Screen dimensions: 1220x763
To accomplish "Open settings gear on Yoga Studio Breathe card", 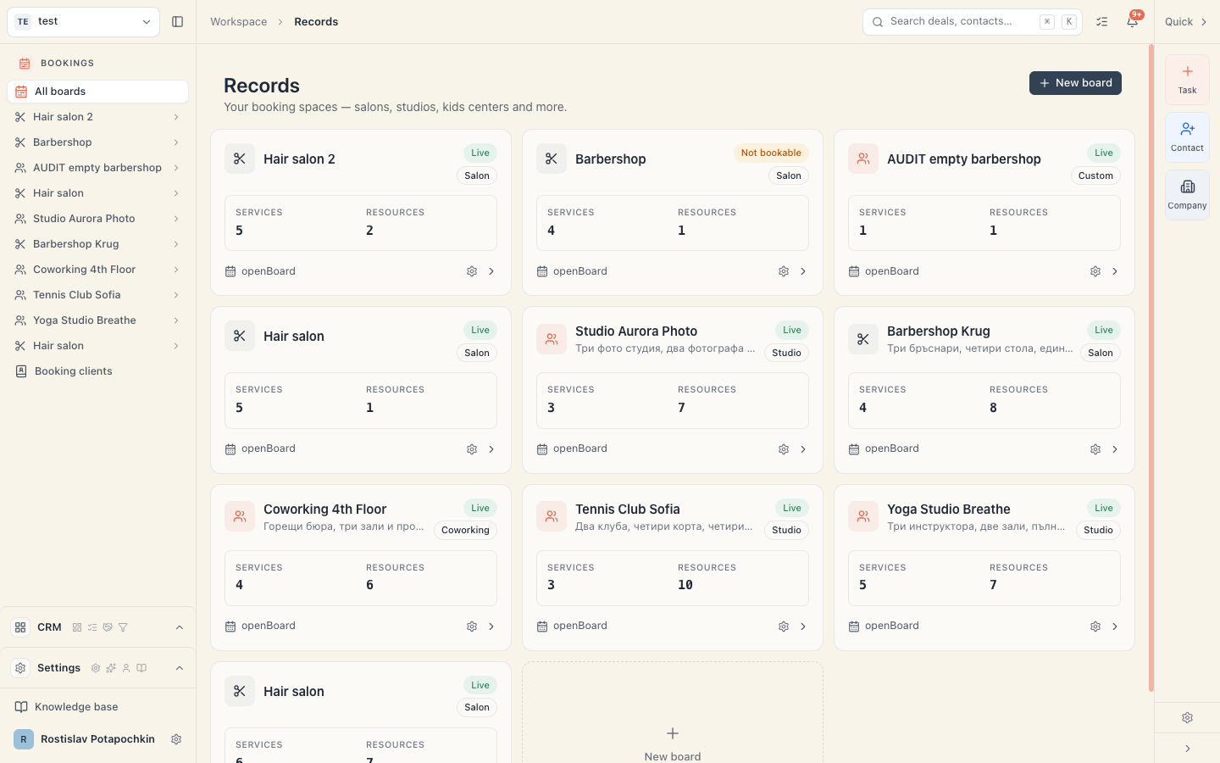I will [1095, 627].
